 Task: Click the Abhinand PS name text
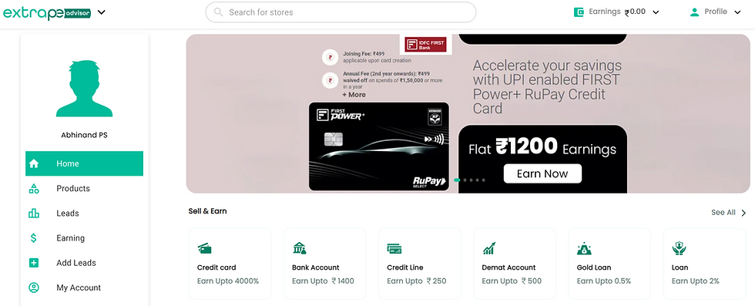click(84, 136)
